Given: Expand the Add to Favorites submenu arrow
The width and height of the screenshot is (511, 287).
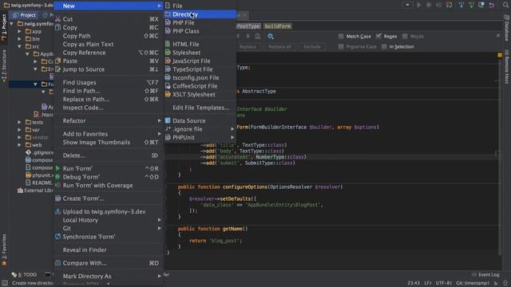Looking at the screenshot, I should pos(160,134).
